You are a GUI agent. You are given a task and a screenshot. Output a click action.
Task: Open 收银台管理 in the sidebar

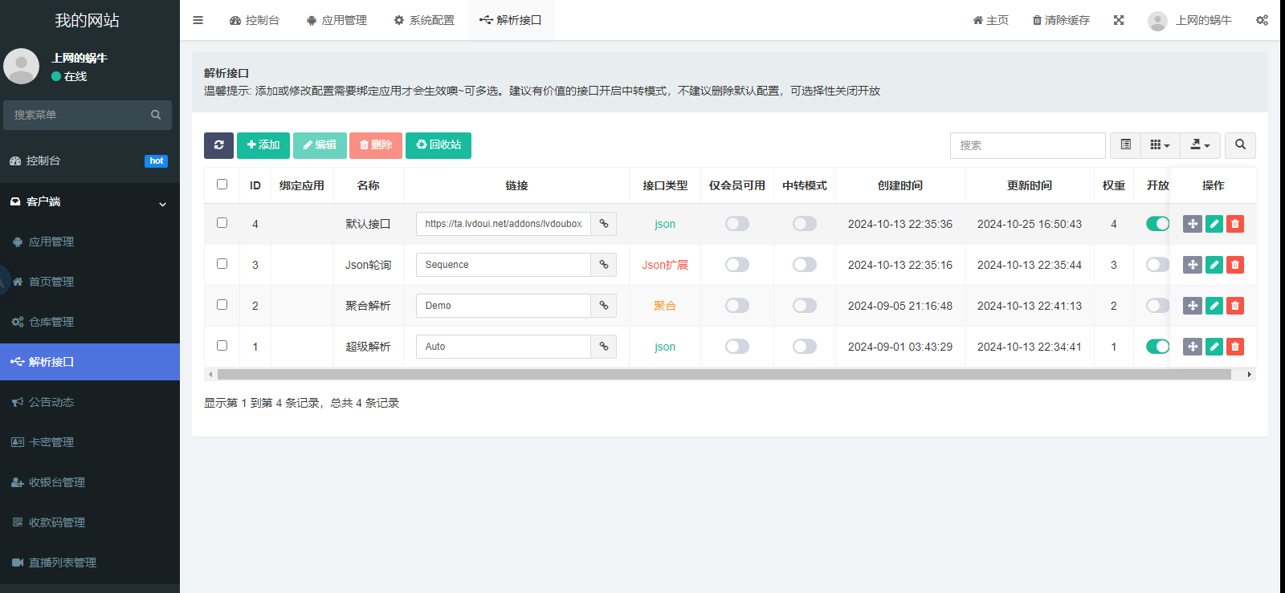(x=90, y=482)
